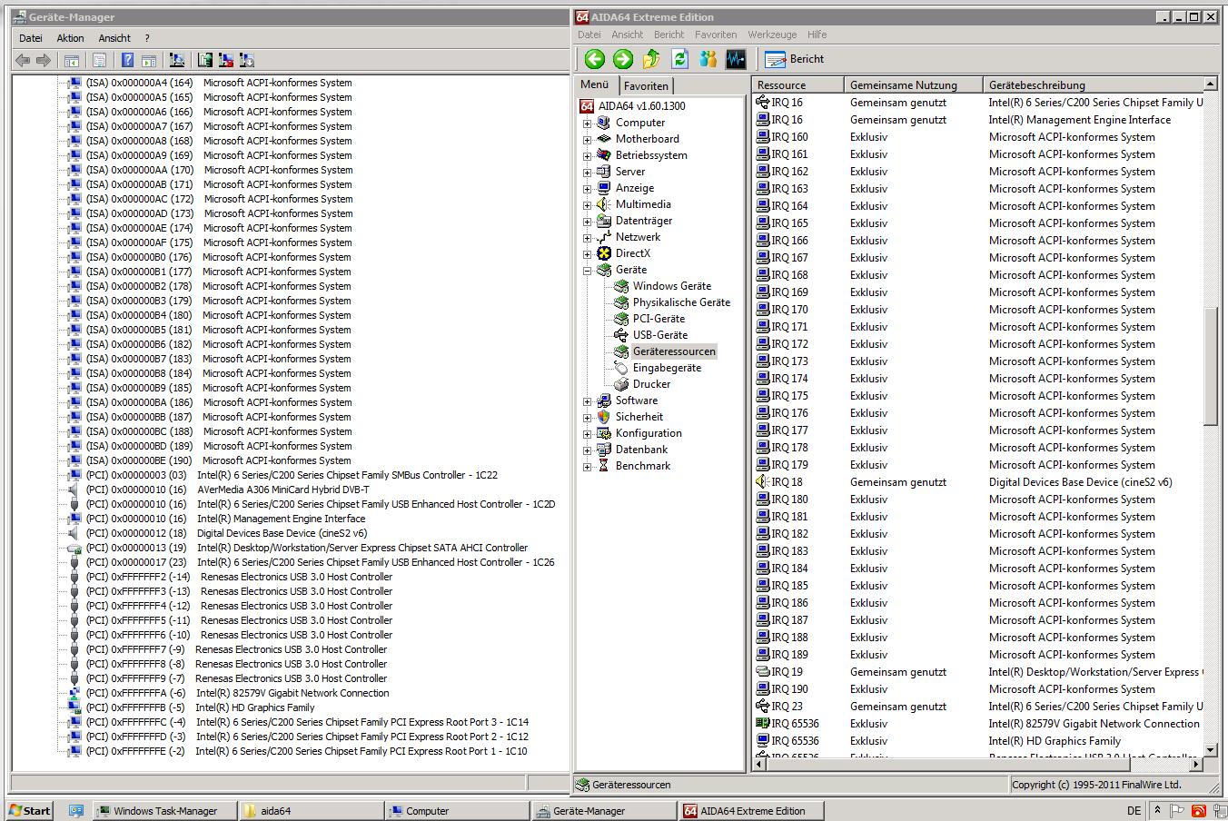Show action pane icon in Geräte-Manager
This screenshot has width=1228, height=821.
149,61
